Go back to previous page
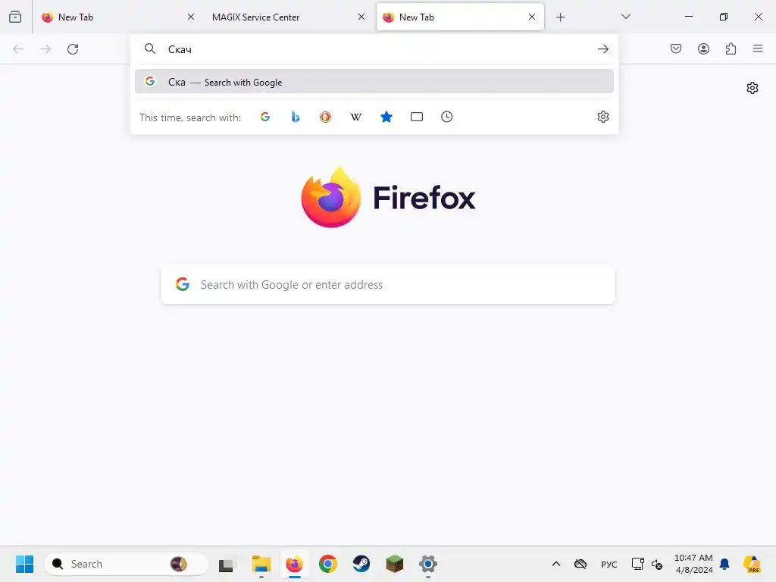The height and width of the screenshot is (582, 776). click(18, 49)
